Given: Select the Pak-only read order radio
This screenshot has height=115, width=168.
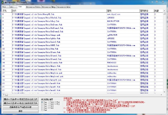Looking at the screenshot, I should [x=42, y=110].
